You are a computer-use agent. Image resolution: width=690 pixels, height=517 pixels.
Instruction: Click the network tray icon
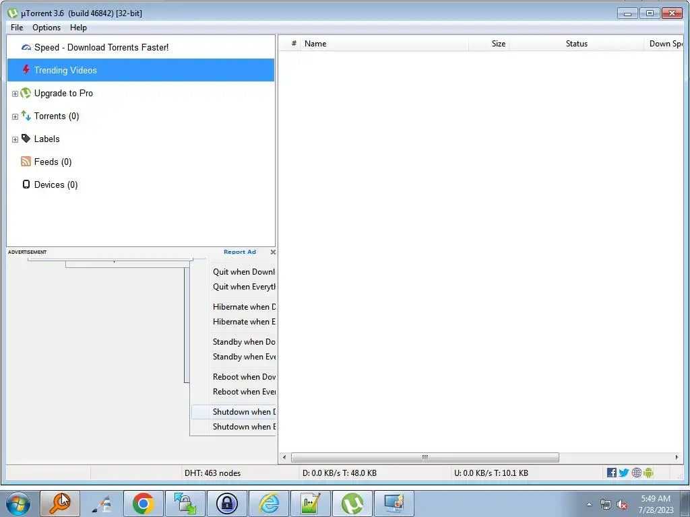[606, 505]
